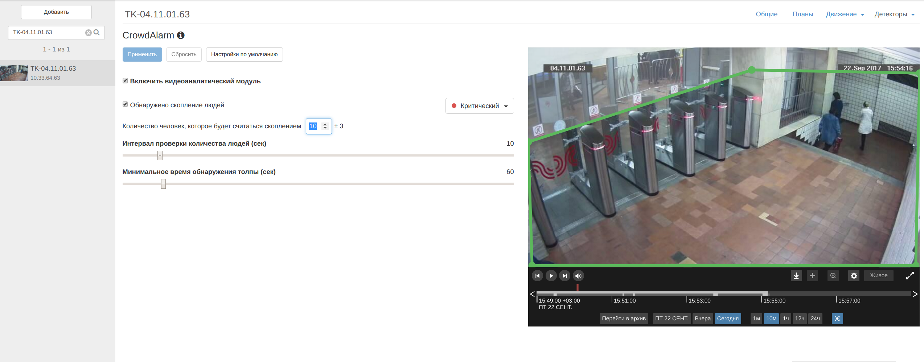The height and width of the screenshot is (362, 924).
Task: Open the Детекторы dropdown menu
Action: (895, 14)
